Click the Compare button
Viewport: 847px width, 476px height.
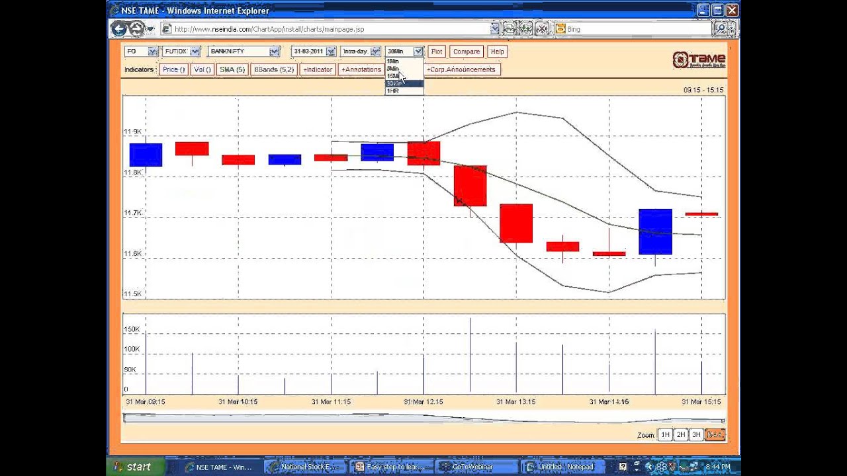(x=467, y=52)
